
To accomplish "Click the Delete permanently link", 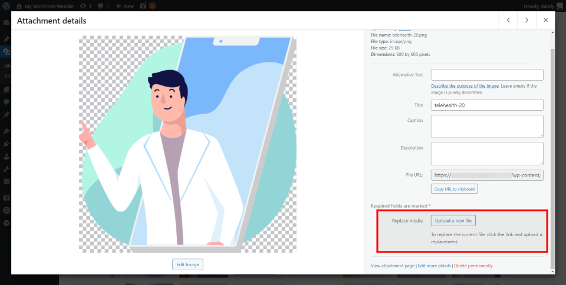I will tap(473, 266).
